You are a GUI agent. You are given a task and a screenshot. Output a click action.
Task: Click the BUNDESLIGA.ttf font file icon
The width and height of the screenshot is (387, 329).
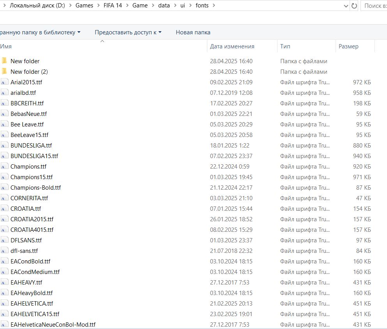coord(4,145)
